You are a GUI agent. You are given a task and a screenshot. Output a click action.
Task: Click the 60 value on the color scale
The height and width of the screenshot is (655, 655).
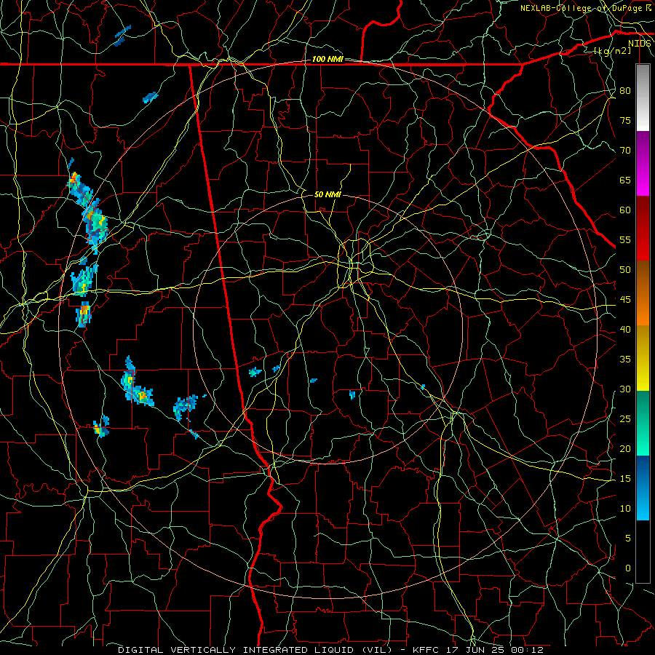click(x=625, y=210)
